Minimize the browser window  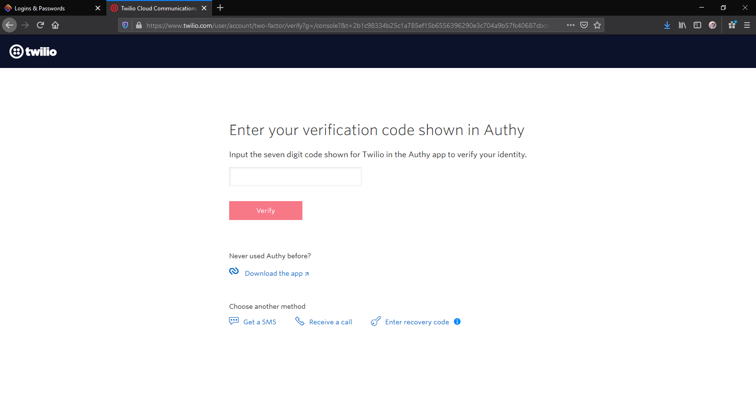702,8
